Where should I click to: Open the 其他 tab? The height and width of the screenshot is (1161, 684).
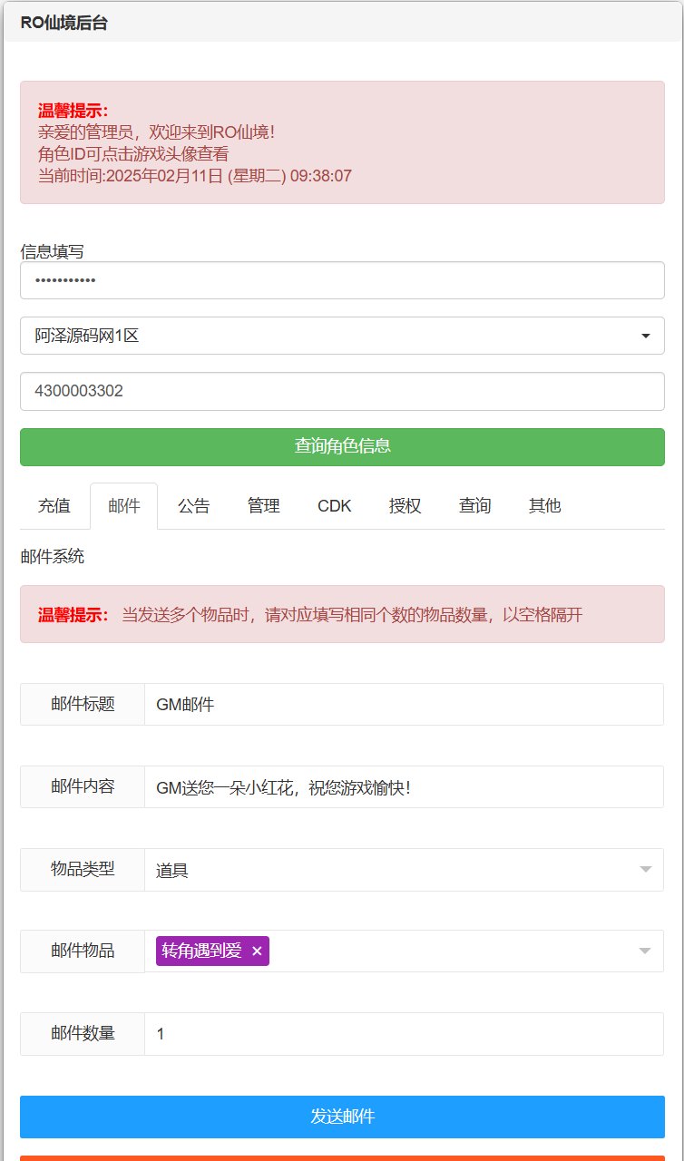[x=544, y=506]
